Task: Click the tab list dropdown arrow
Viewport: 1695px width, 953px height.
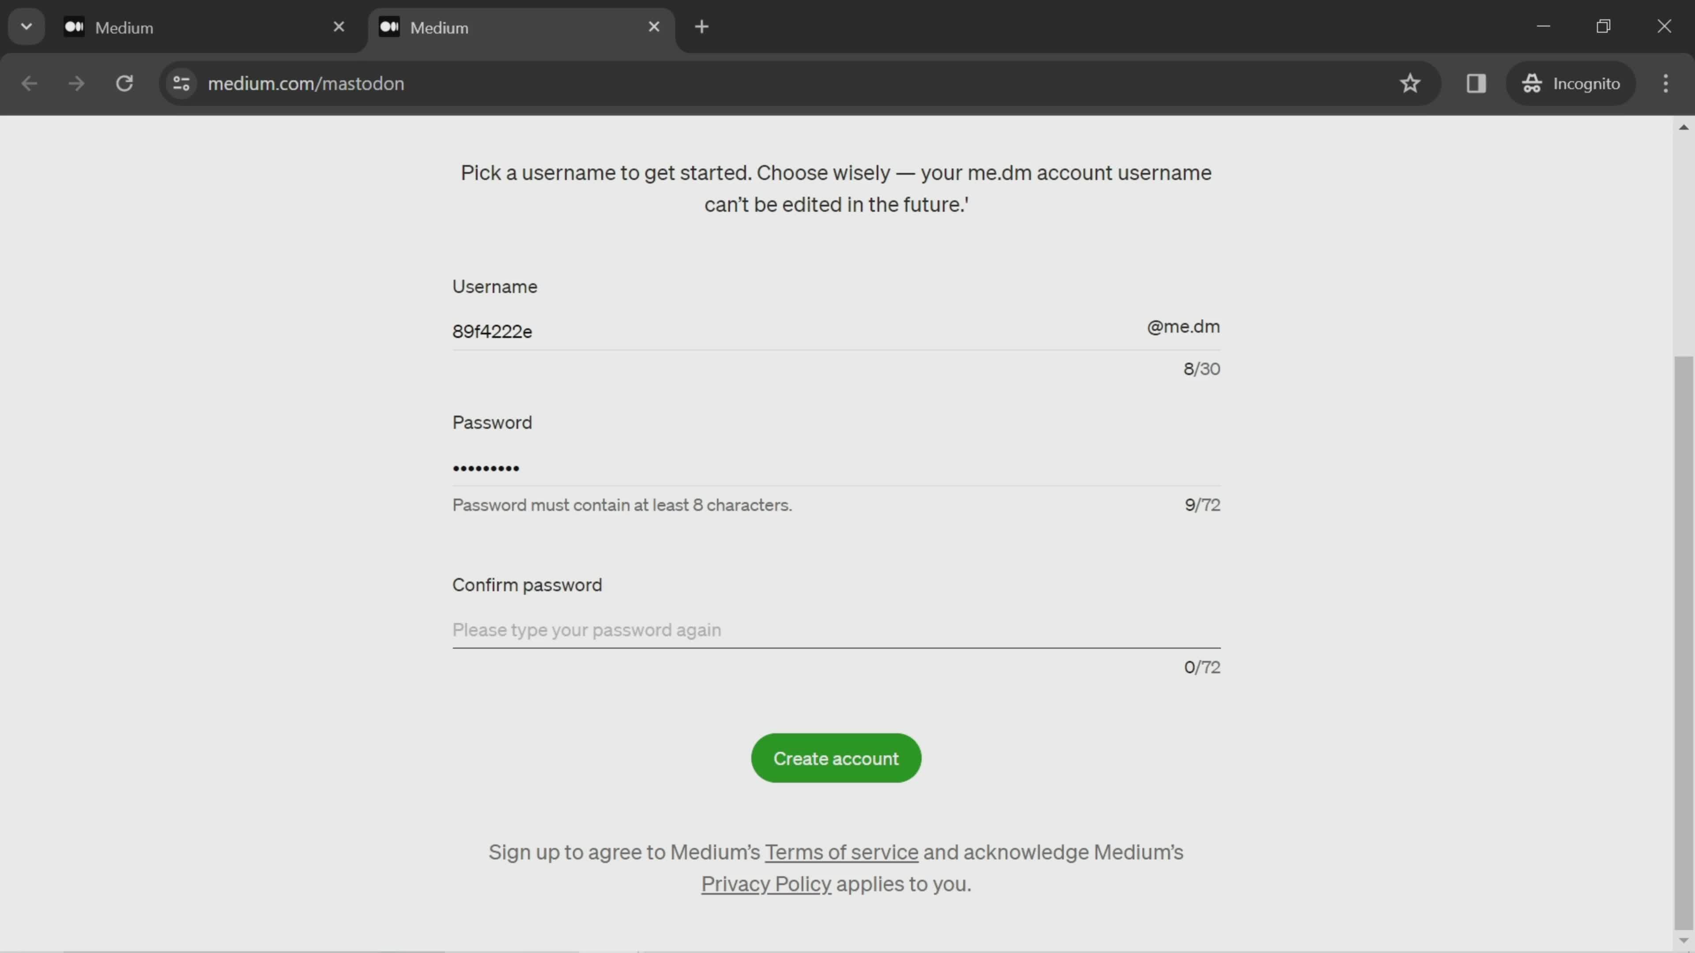Action: (x=26, y=26)
